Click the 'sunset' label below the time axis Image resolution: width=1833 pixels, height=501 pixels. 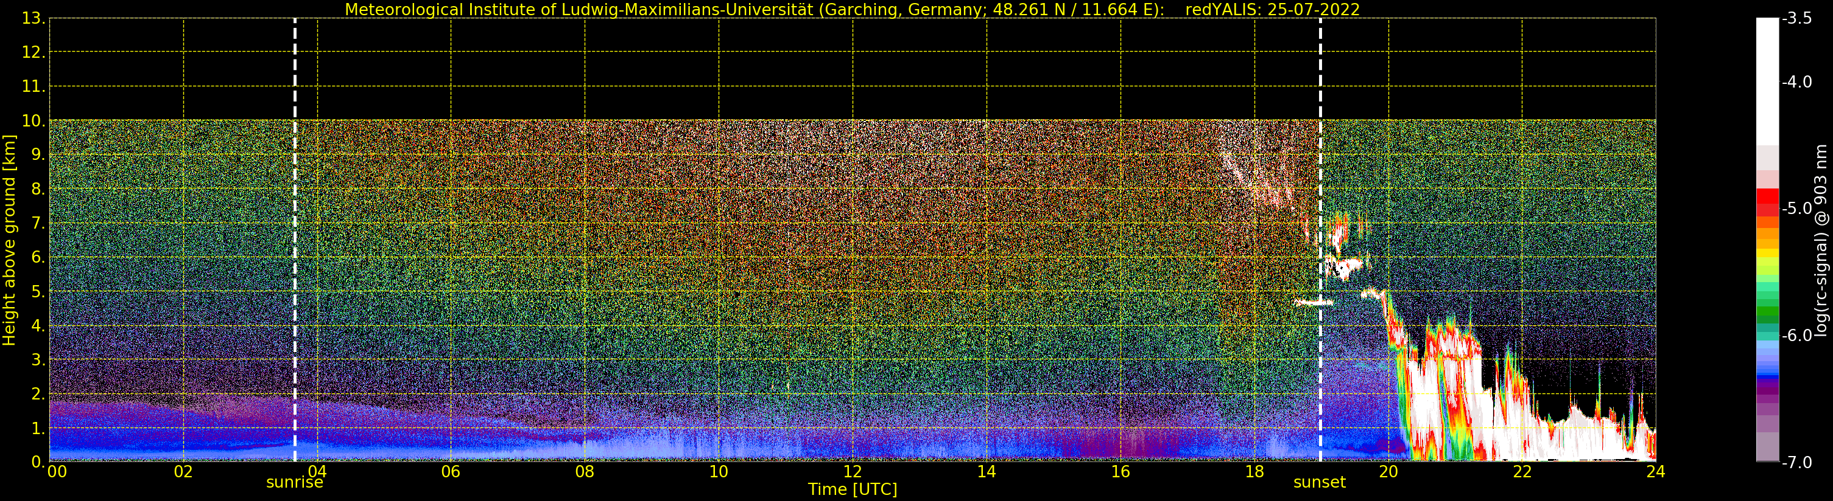coord(1319,483)
